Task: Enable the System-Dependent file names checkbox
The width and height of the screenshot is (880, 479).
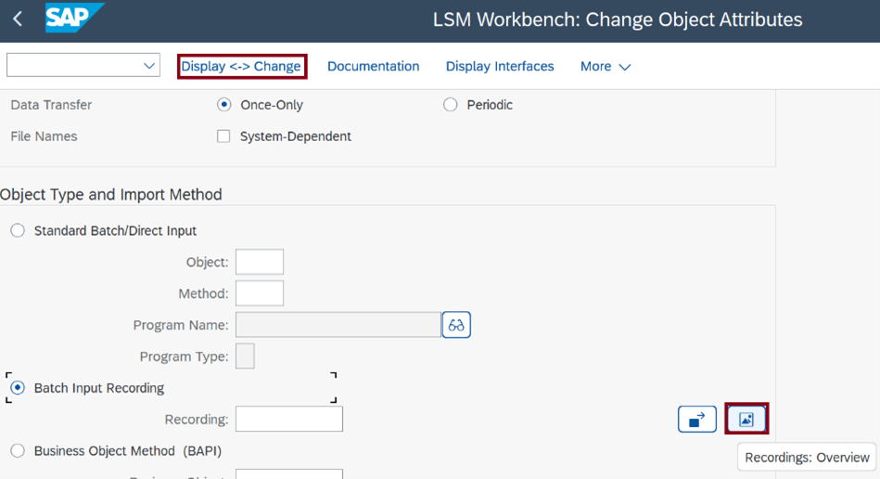Action: point(223,136)
